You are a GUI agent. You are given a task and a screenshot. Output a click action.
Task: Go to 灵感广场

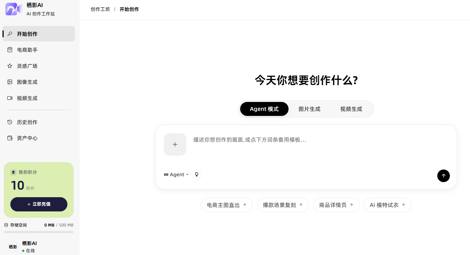coord(39,66)
